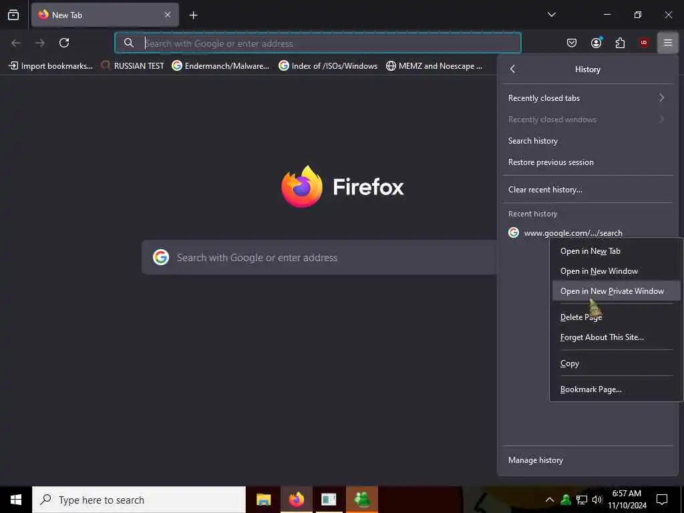Choose Delete Page from context menu
684x513 pixels.
click(x=616, y=317)
